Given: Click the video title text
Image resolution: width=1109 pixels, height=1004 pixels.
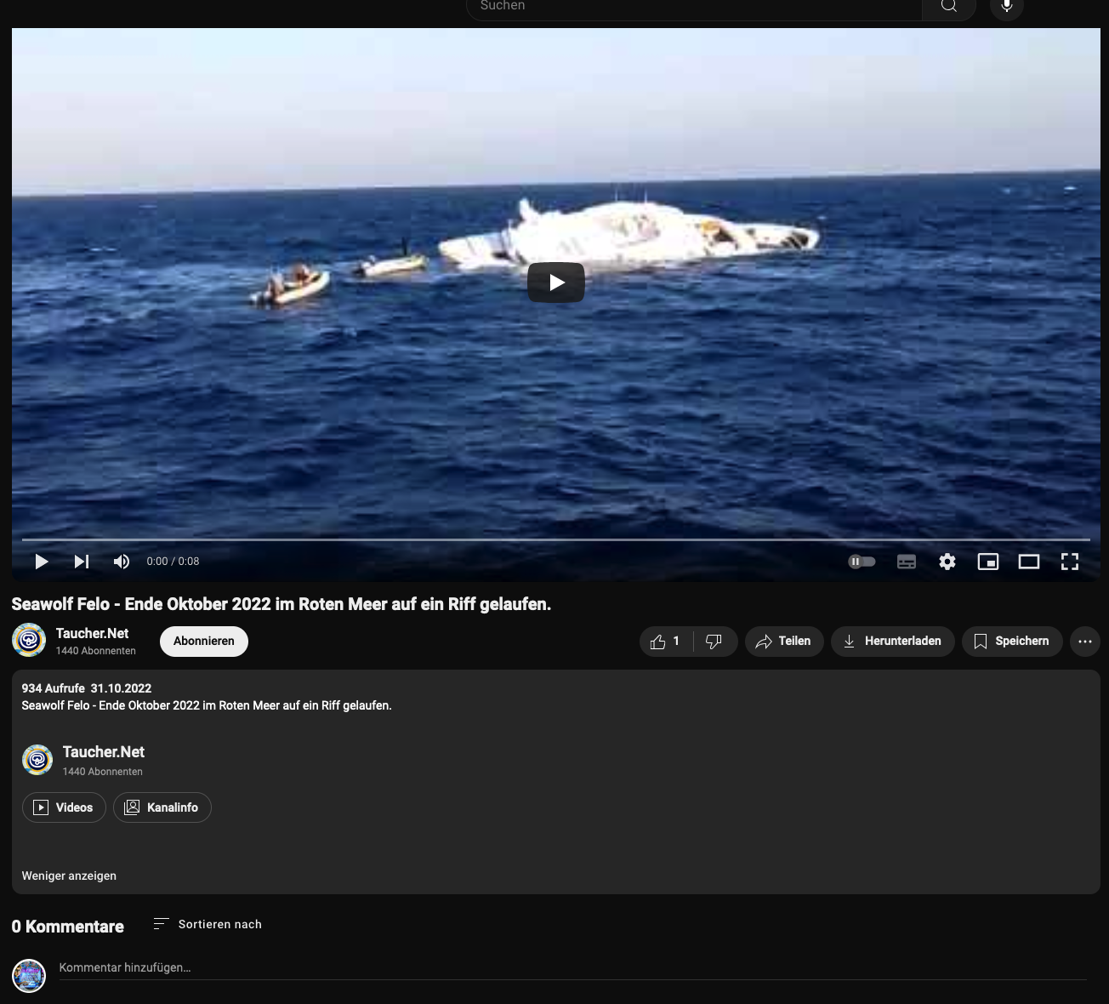Looking at the screenshot, I should (282, 604).
